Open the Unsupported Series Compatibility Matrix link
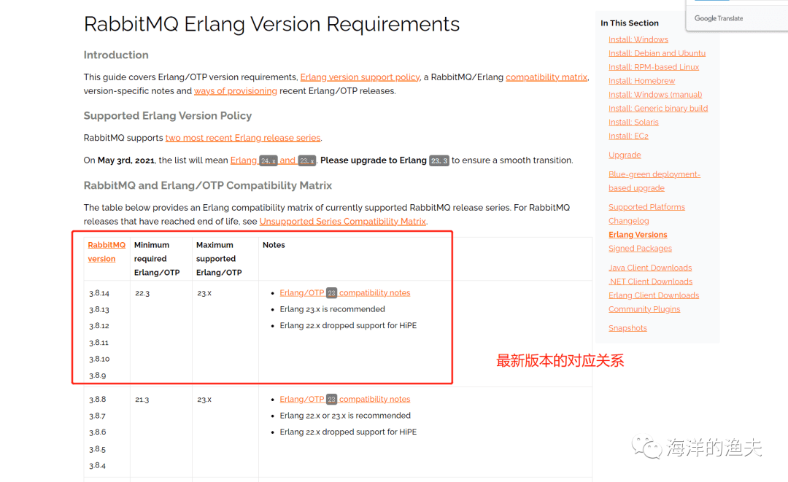The image size is (788, 482). (343, 222)
